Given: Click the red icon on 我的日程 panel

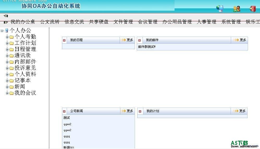Looking at the screenshot, I should tap(64, 40).
